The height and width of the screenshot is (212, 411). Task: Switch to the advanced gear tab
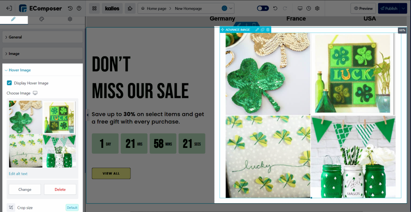tap(70, 19)
